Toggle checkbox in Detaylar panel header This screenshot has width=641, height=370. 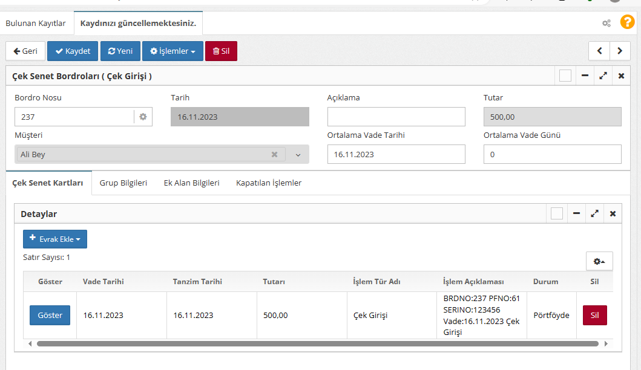coord(557,213)
